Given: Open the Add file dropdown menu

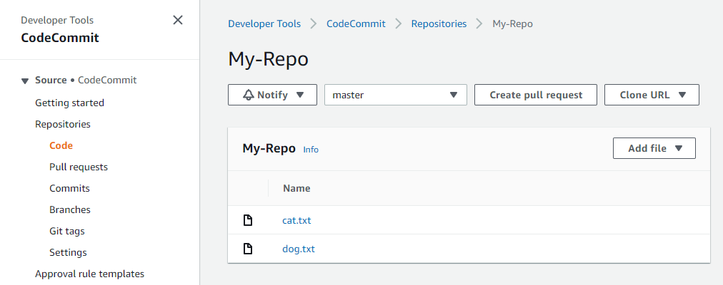Looking at the screenshot, I should pyautogui.click(x=654, y=148).
